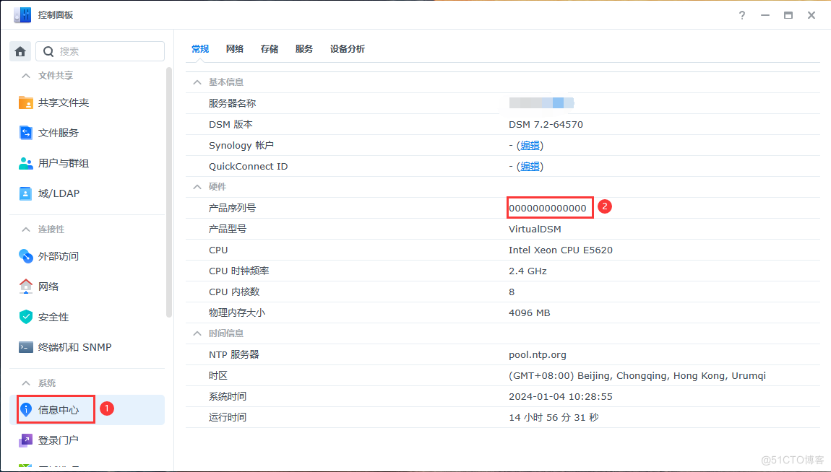Open File Services (文件服务) icon
Image resolution: width=831 pixels, height=472 pixels.
[x=25, y=133]
